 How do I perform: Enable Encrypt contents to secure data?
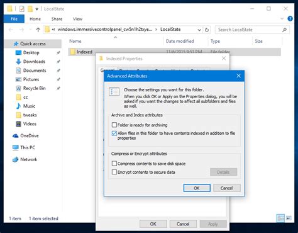click(x=114, y=172)
